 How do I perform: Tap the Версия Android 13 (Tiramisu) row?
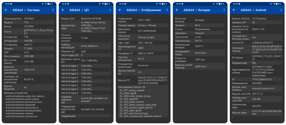pyautogui.click(x=257, y=18)
